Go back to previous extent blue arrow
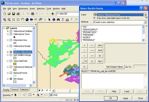The image size is (149, 102). 31,19
